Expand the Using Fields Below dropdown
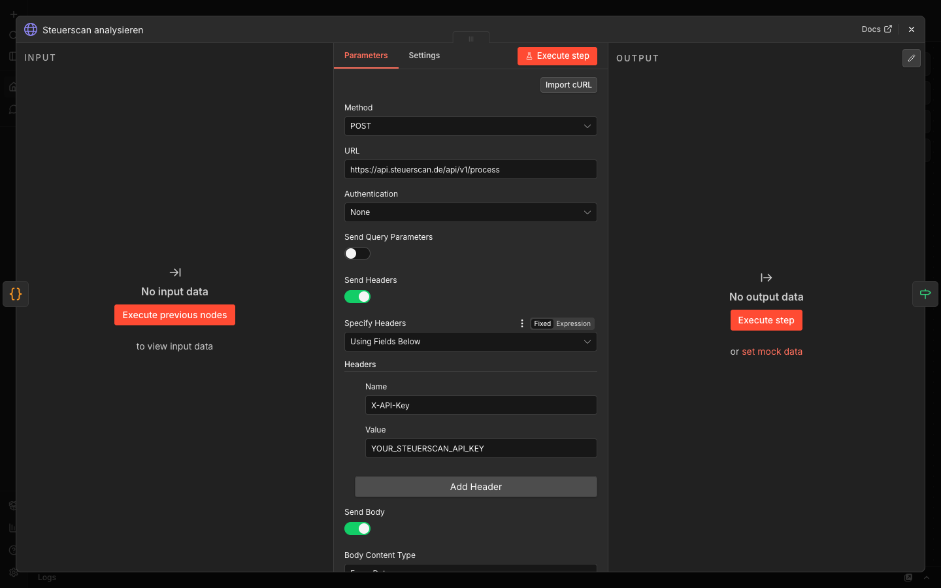Viewport: 941px width, 588px height. 470,342
